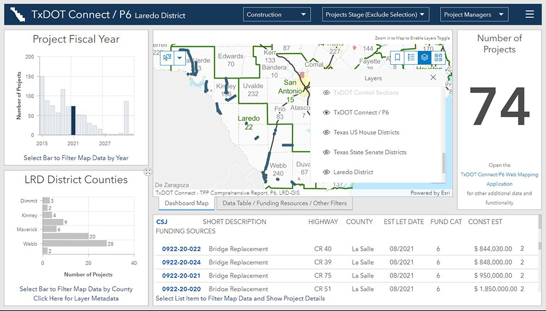Screen dimensions: 546x311
Task: Activate the map selection tool
Action: pyautogui.click(x=168, y=57)
